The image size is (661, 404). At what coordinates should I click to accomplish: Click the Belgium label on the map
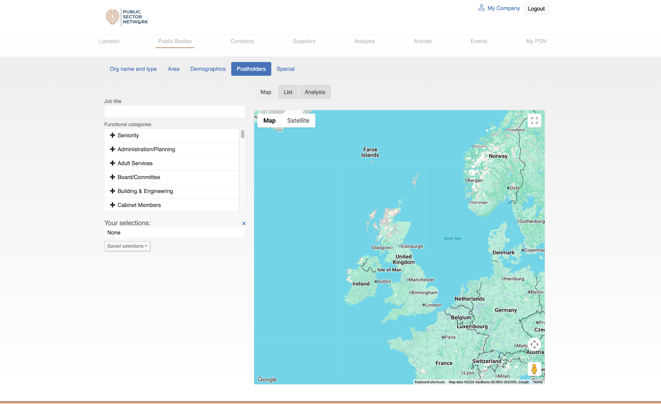461,318
